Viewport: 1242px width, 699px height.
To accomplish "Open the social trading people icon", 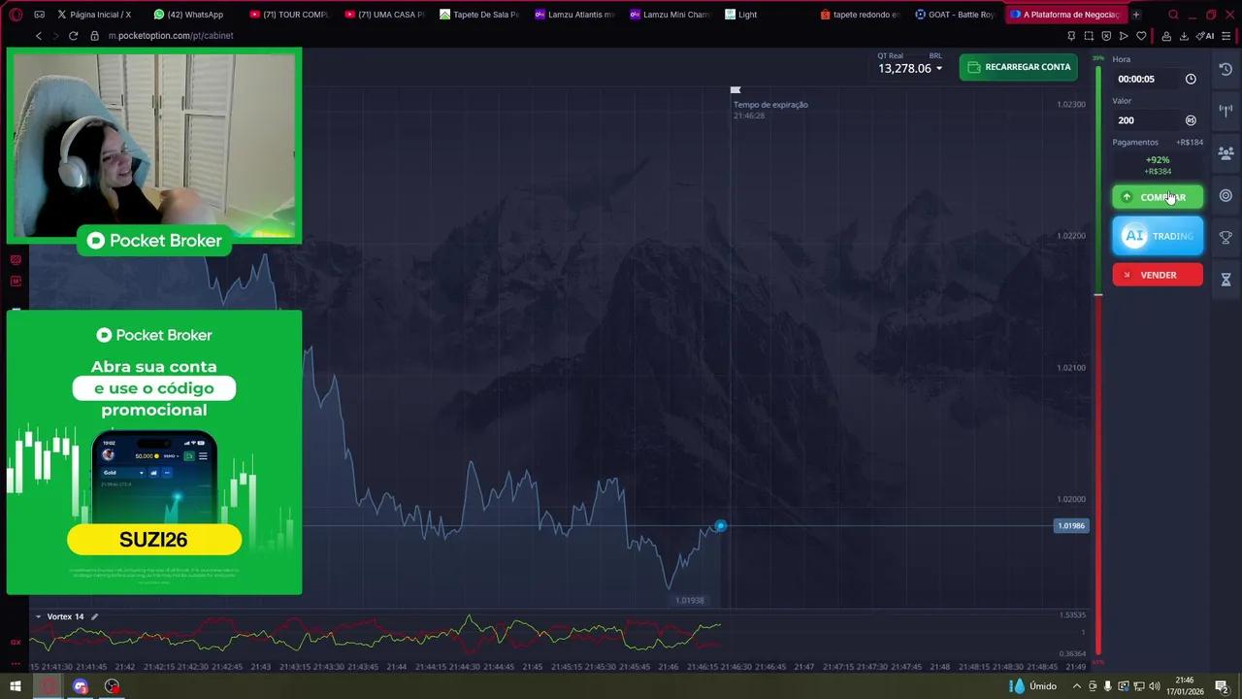I will point(1226,153).
